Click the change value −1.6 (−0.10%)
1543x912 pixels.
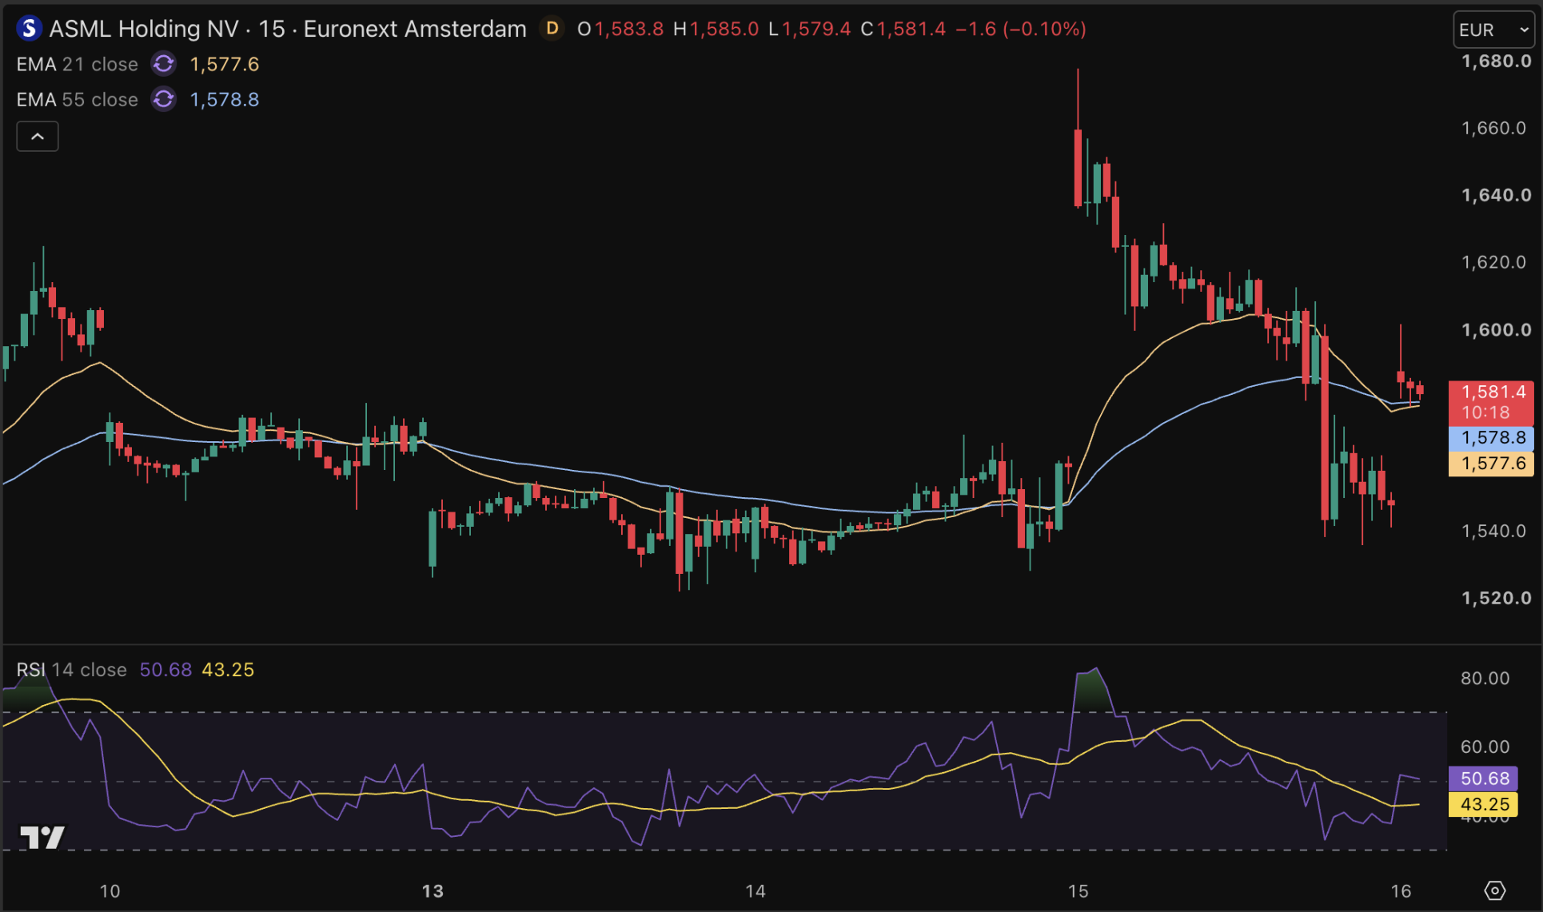click(1021, 29)
